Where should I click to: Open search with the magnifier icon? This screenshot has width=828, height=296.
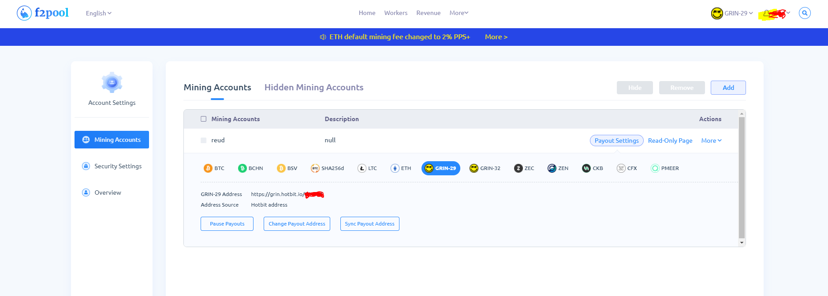tap(805, 13)
